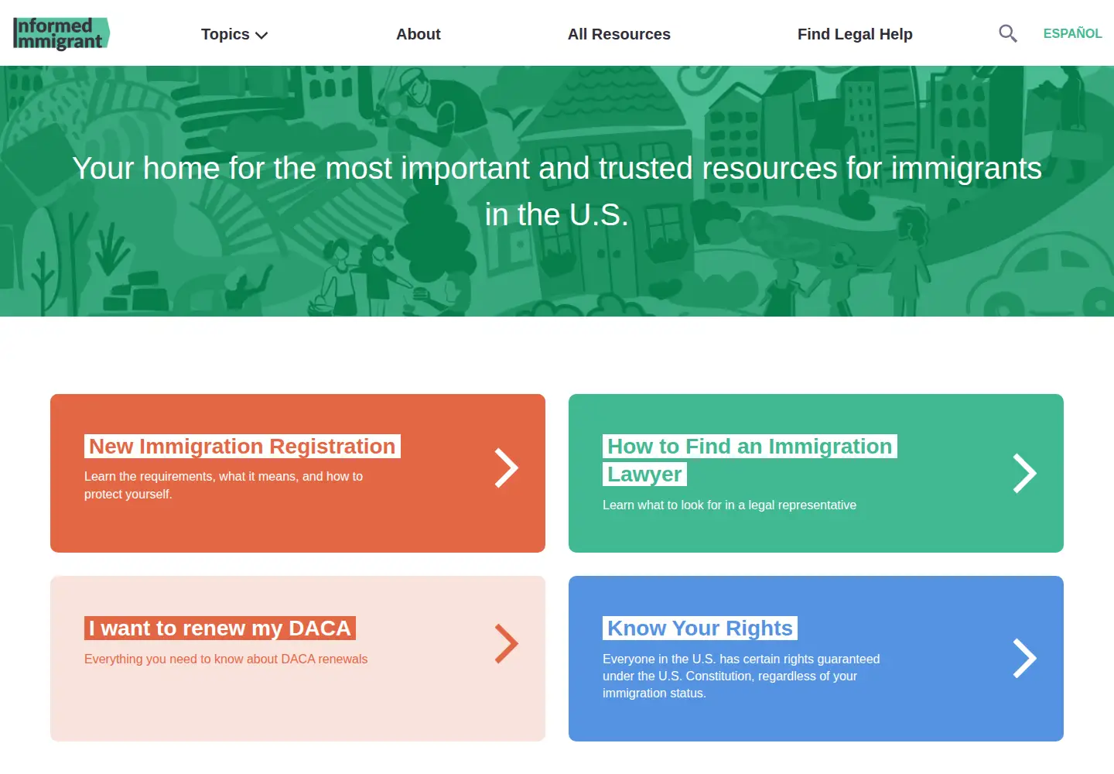Click 'Learn the requirements, what it means' text
1114x774 pixels.
click(224, 485)
